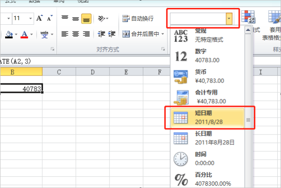Expand the 合并后居中 dropdown arrow

163,34
